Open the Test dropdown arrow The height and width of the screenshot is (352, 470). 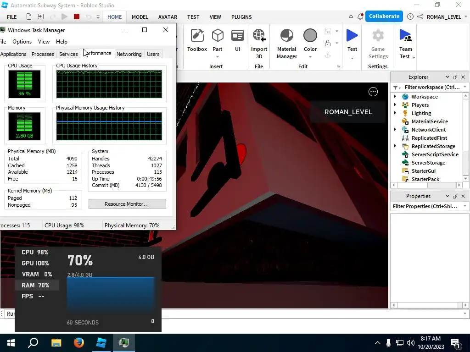click(352, 58)
